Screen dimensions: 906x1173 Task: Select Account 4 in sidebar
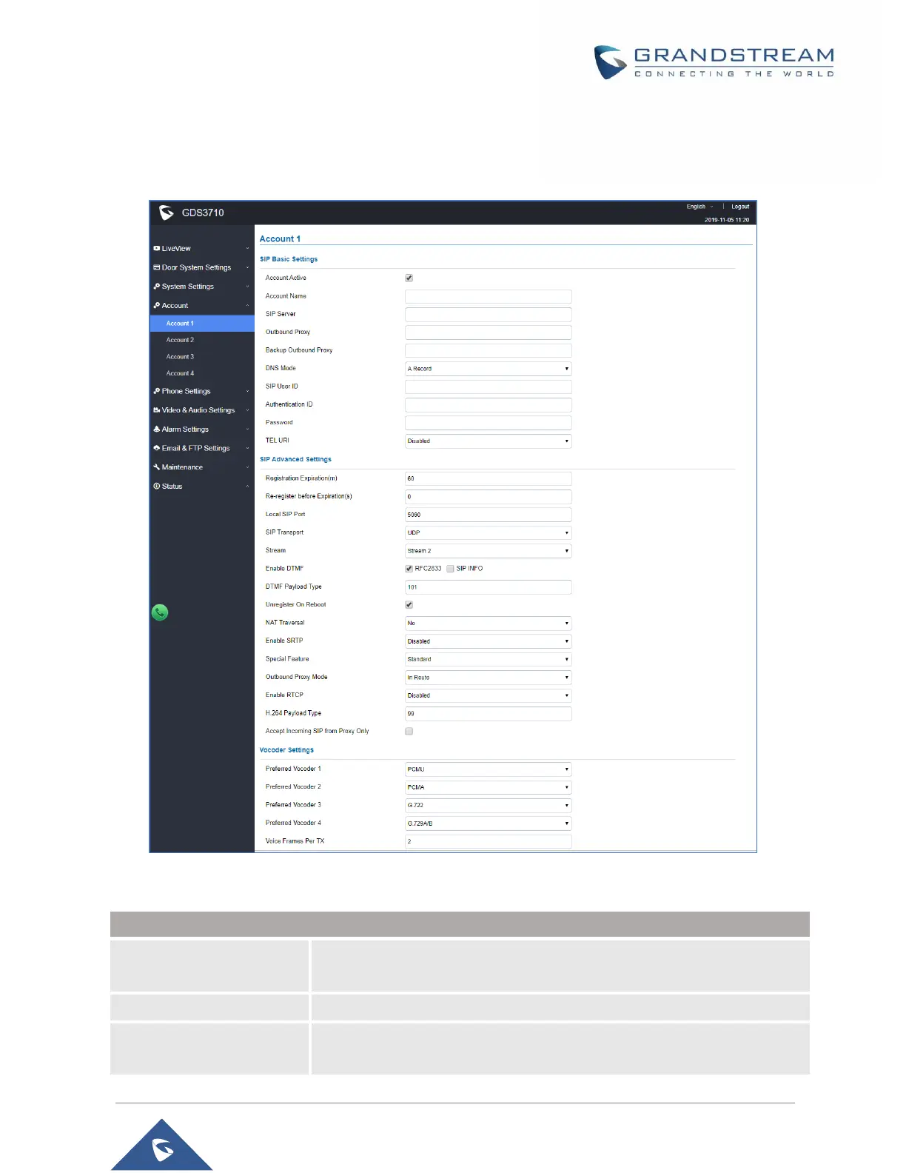click(x=202, y=373)
